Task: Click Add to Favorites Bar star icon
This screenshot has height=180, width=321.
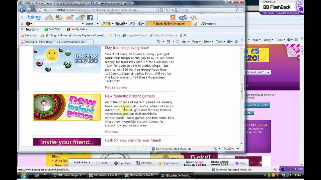Action: point(42,35)
